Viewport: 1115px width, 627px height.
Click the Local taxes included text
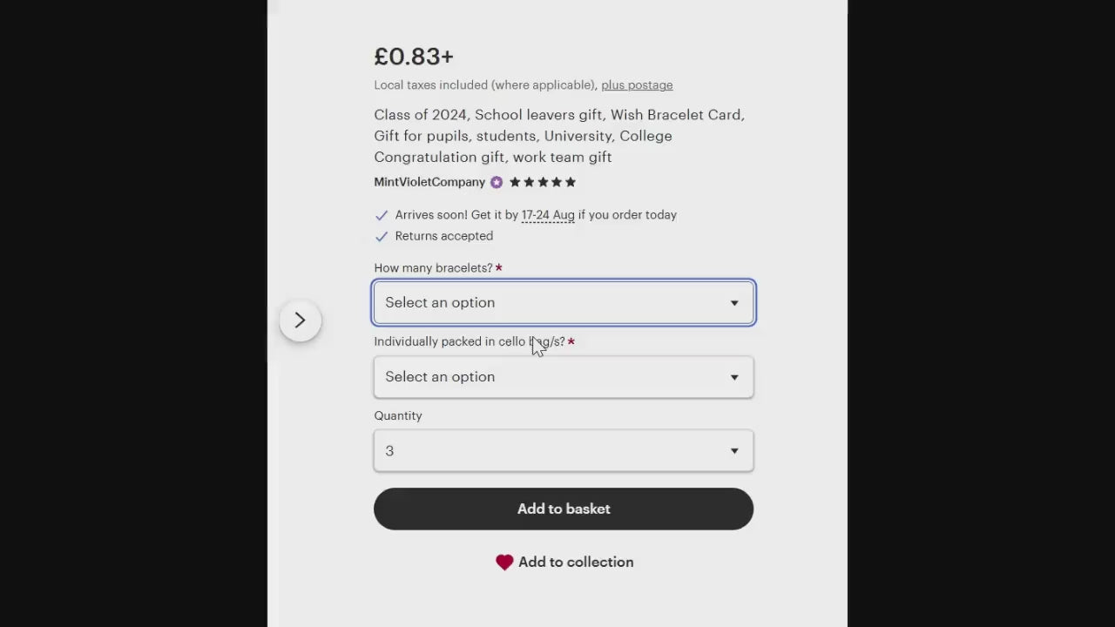(x=484, y=85)
